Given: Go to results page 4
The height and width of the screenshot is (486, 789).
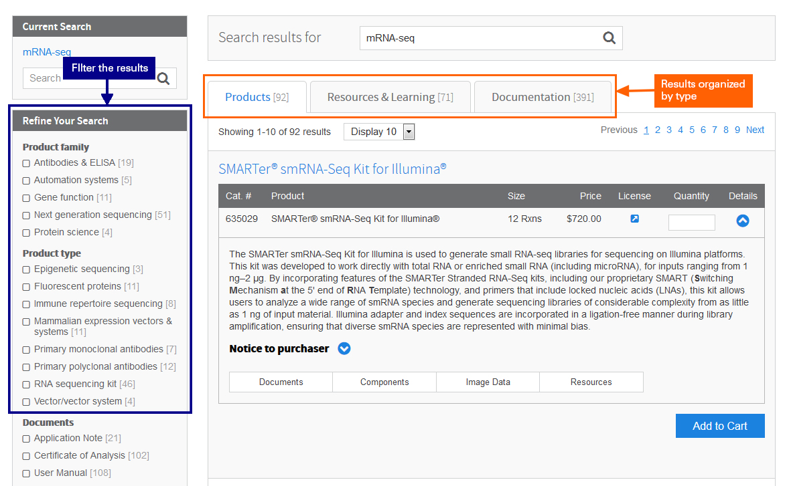Looking at the screenshot, I should point(680,130).
